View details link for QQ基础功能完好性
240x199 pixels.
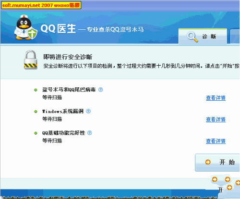click(x=216, y=141)
